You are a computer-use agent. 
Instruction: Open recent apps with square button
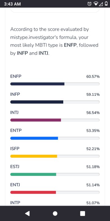[x=82, y=213]
